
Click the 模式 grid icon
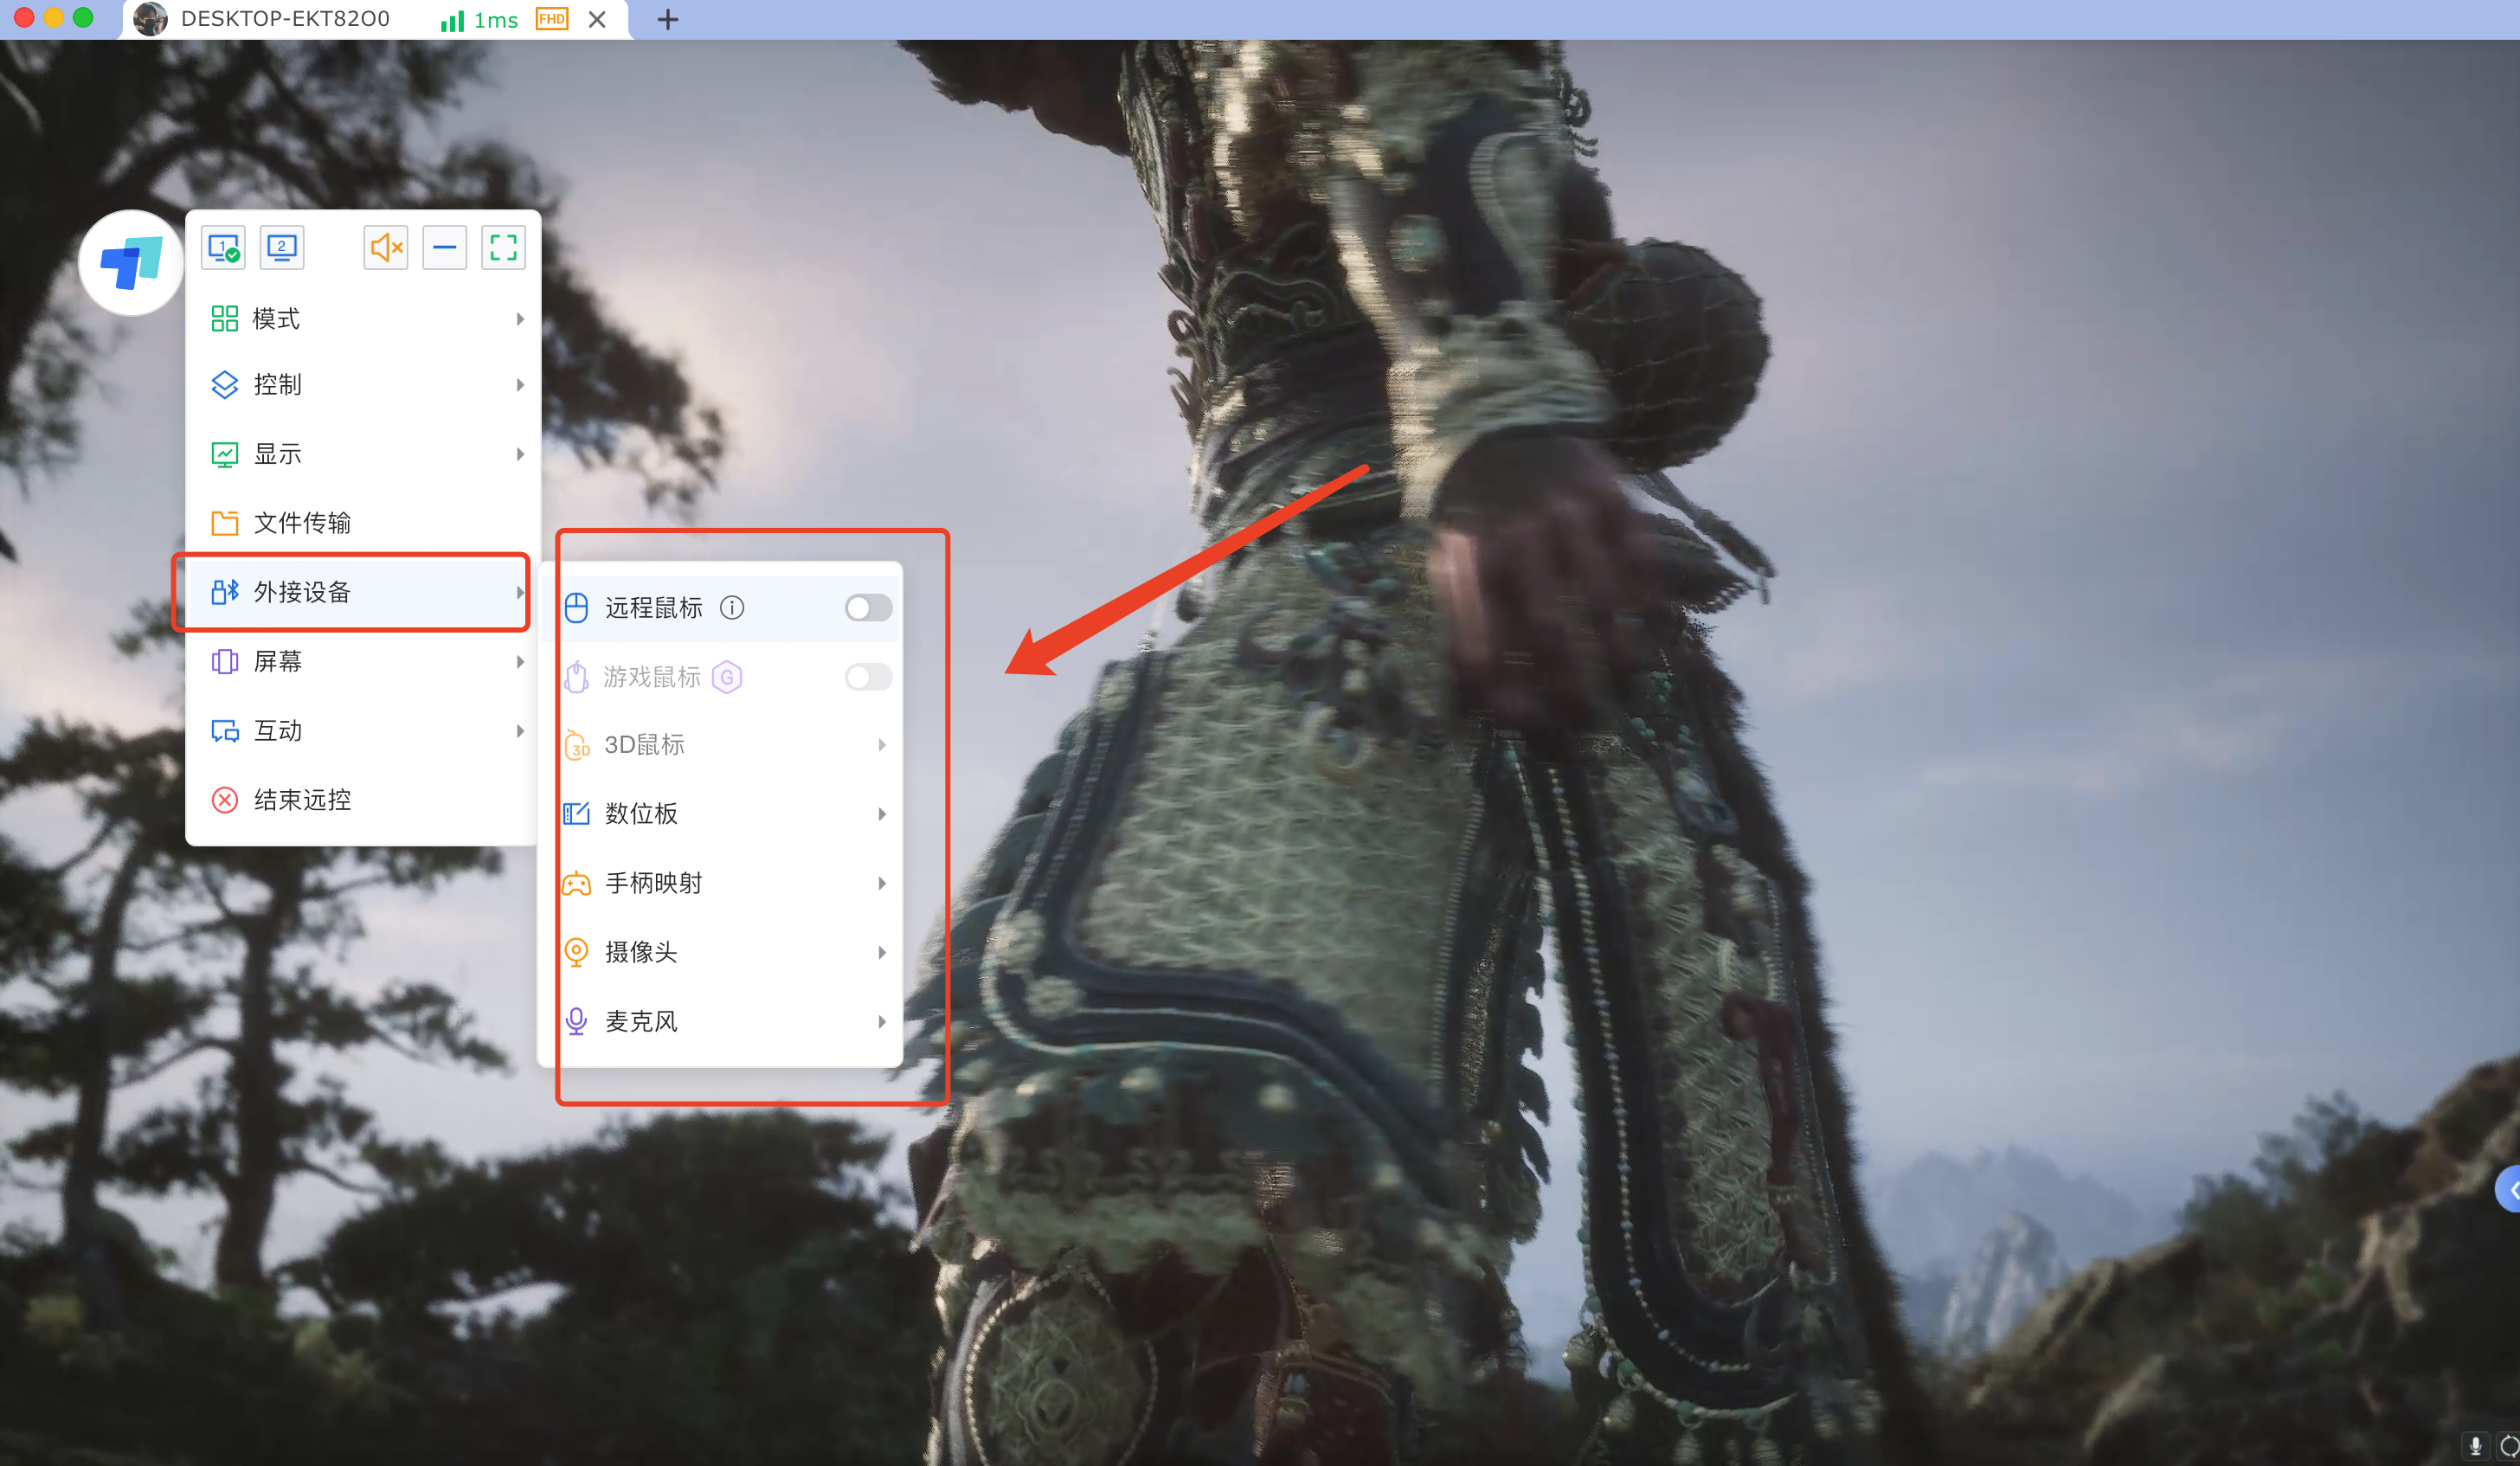click(x=224, y=319)
